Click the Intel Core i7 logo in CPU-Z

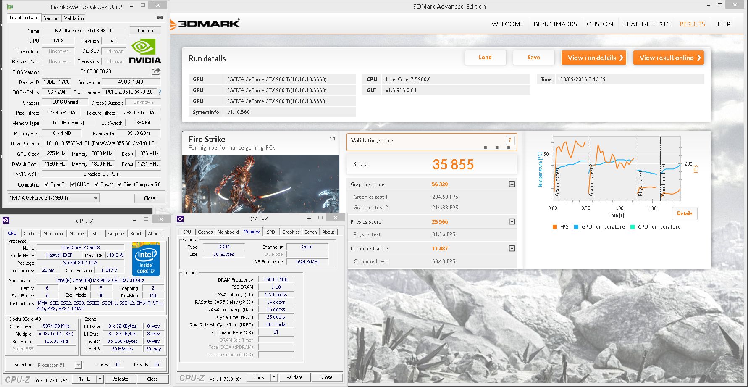click(146, 258)
